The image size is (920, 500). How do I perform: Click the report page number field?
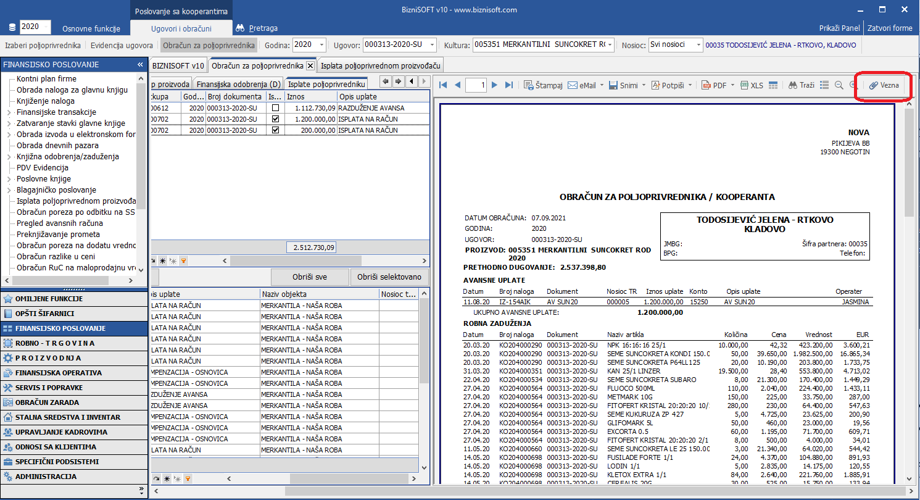tap(475, 85)
